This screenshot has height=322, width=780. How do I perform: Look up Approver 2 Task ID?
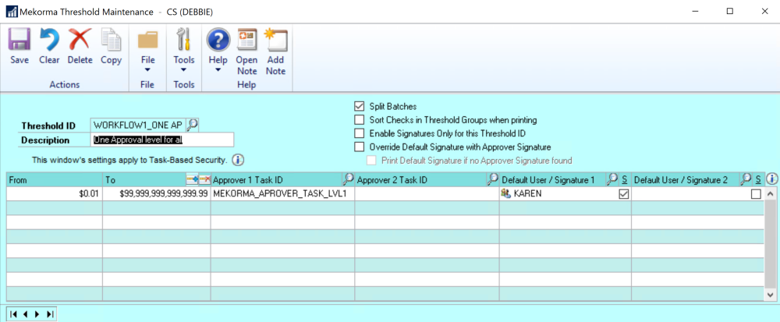tap(492, 179)
